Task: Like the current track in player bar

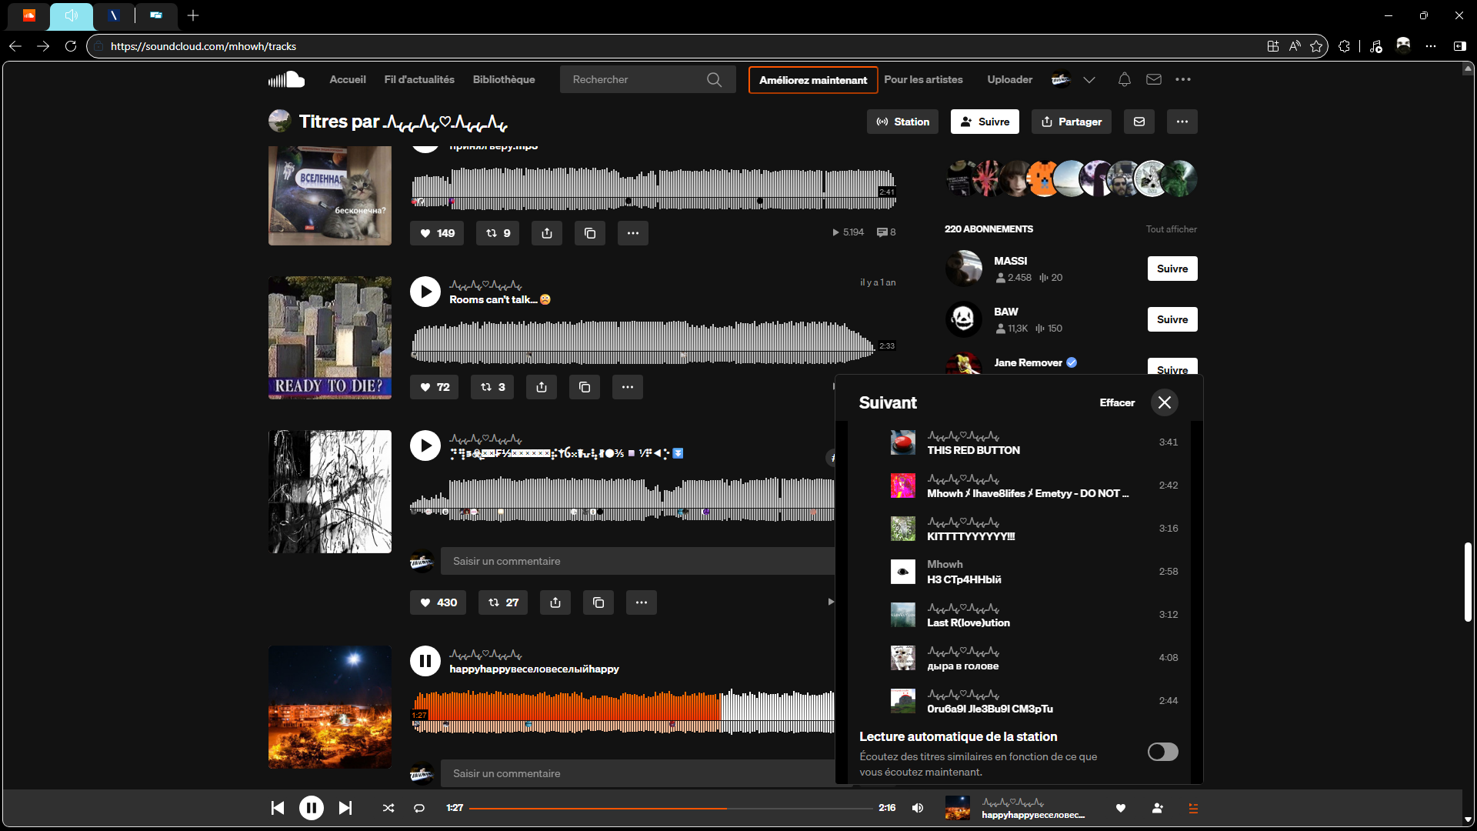Action: coord(1121,808)
